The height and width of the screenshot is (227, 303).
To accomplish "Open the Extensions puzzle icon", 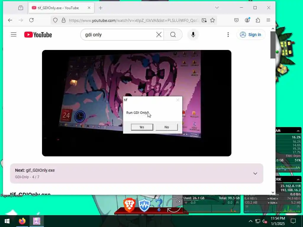I will click(x=258, y=20).
